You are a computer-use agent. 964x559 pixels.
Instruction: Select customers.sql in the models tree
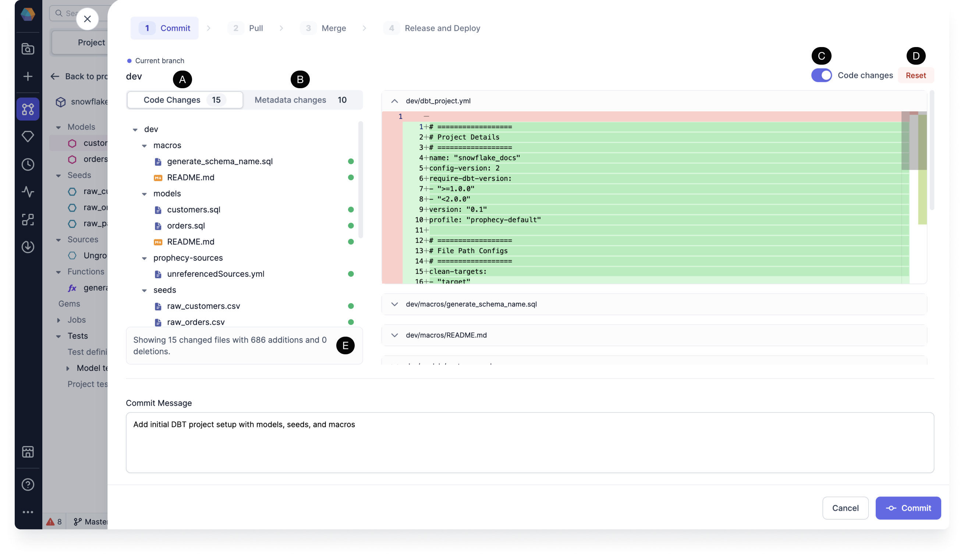click(193, 209)
